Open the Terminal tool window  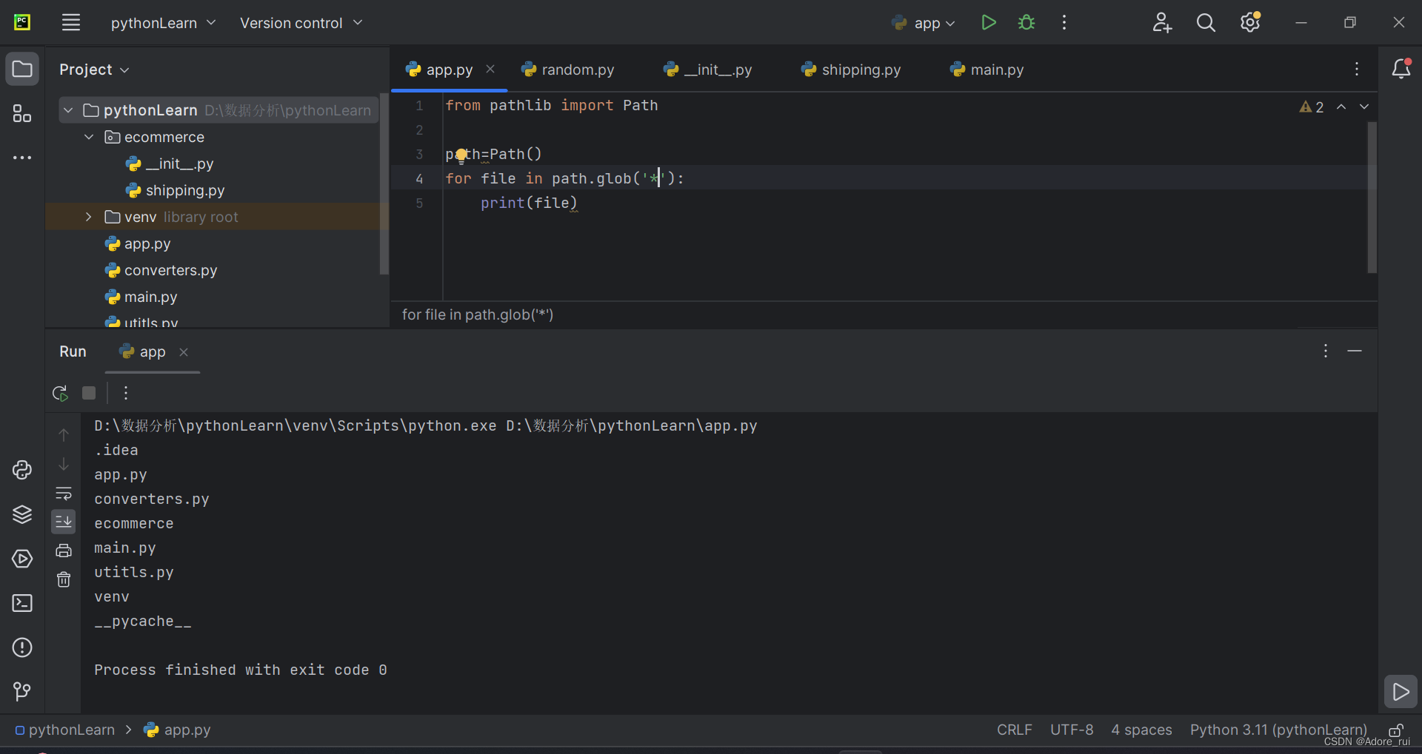pyautogui.click(x=22, y=603)
